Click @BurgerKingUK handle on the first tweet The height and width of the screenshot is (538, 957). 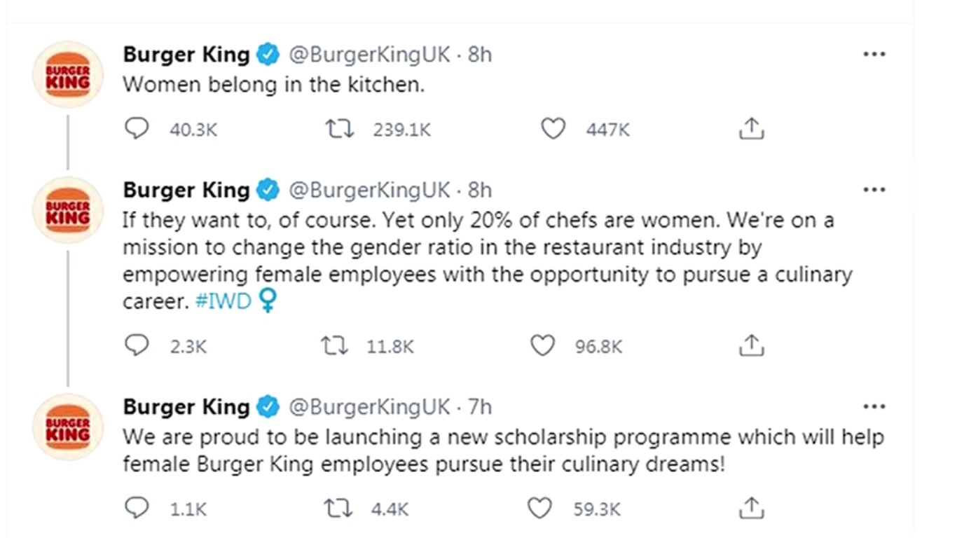pyautogui.click(x=369, y=55)
